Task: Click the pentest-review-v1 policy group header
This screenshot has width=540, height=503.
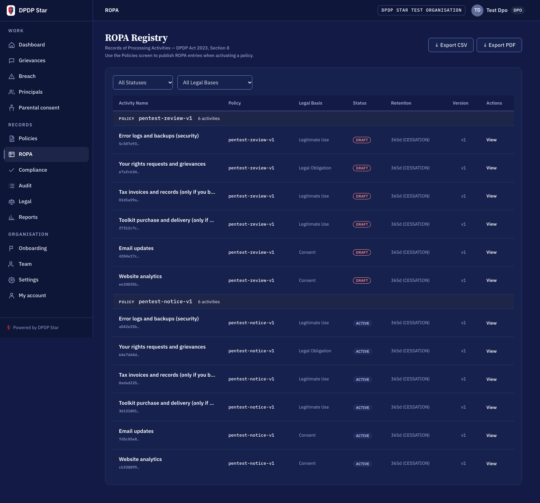Action: [x=313, y=118]
